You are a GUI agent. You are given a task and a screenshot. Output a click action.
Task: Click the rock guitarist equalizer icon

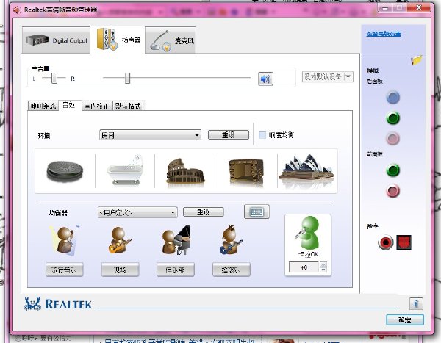pyautogui.click(x=231, y=240)
